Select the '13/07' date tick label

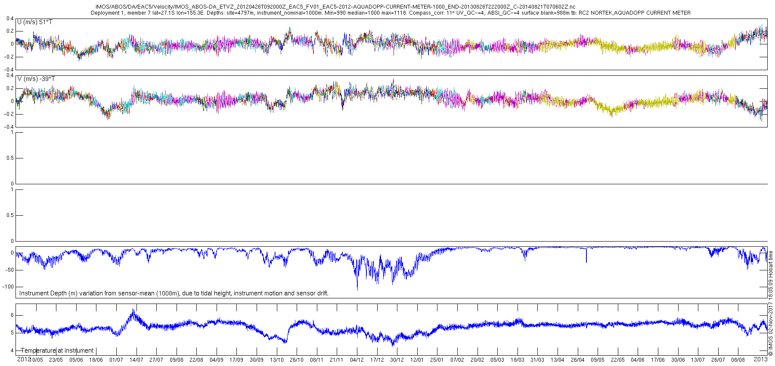698,360
